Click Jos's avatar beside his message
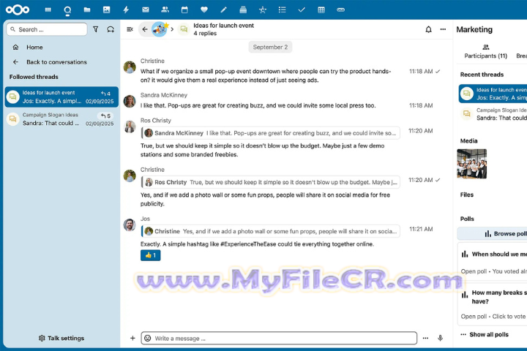 130,224
